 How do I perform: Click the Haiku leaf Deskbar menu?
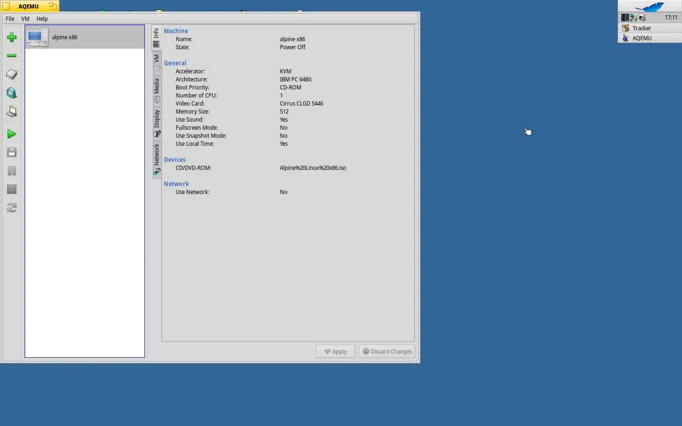[x=650, y=7]
